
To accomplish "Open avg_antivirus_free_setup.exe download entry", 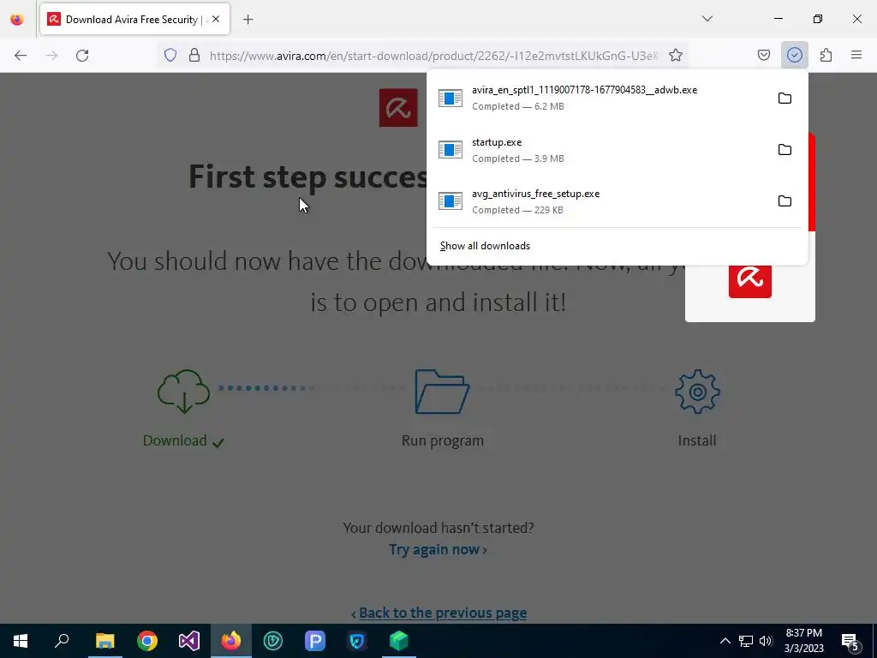I will pyautogui.click(x=599, y=201).
